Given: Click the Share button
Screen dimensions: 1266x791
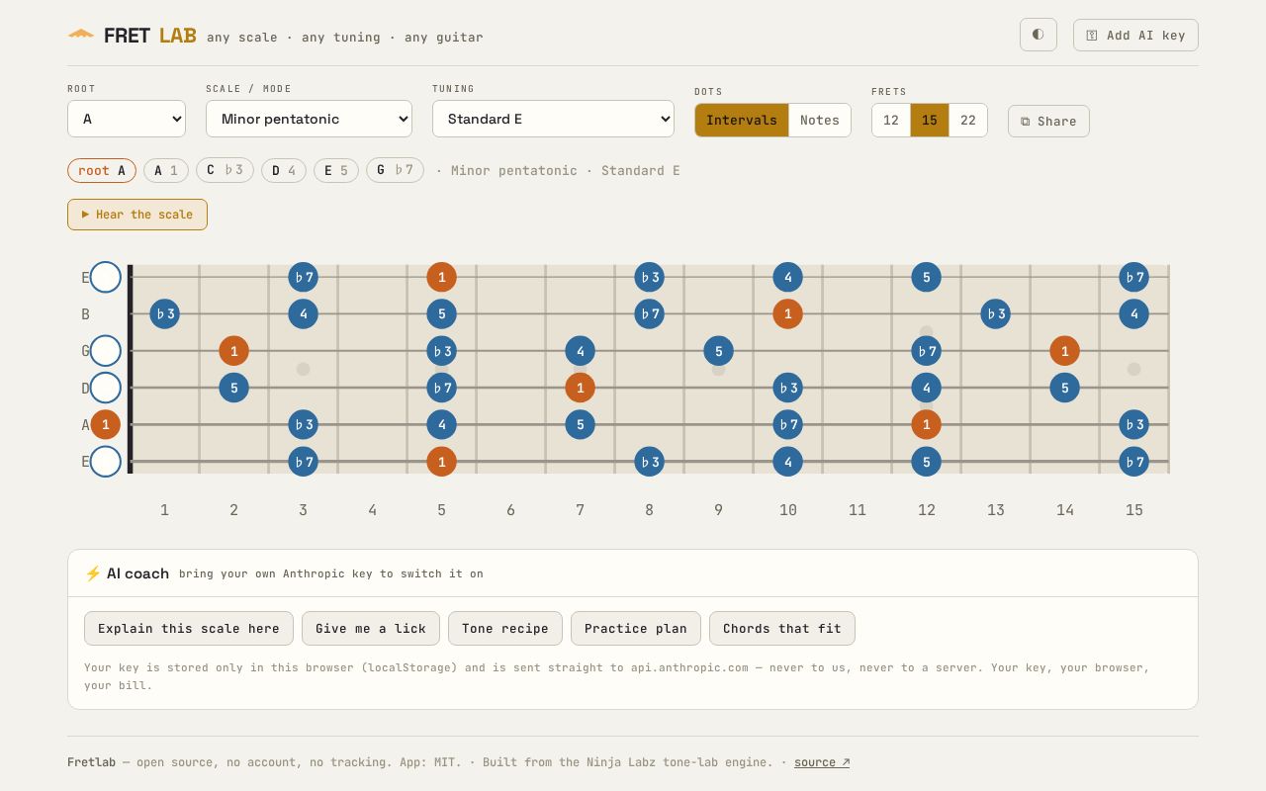Looking at the screenshot, I should [x=1048, y=121].
